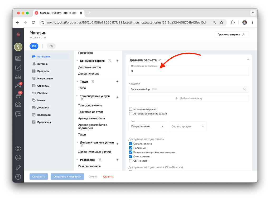Open the browser tab list chevron
The height and width of the screenshot is (199, 270).
253,13
